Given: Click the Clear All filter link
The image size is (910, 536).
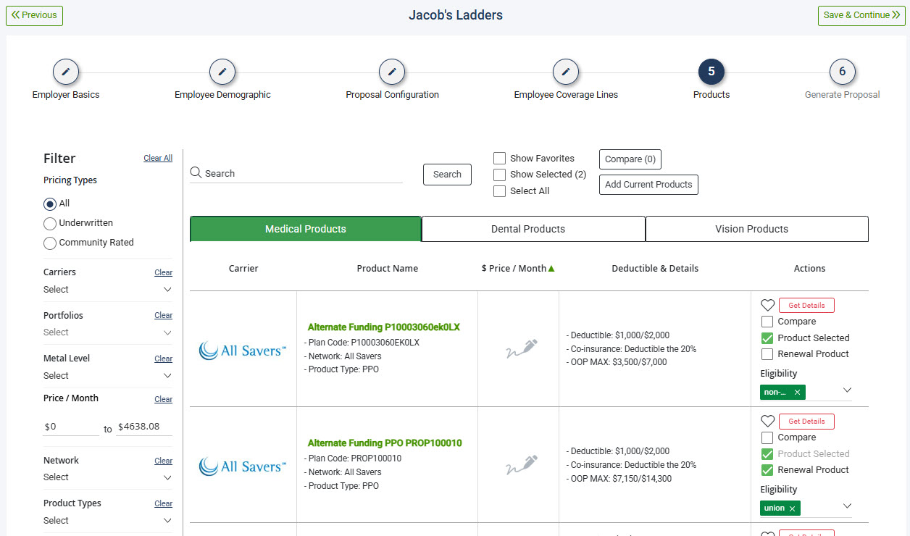Looking at the screenshot, I should coord(158,157).
